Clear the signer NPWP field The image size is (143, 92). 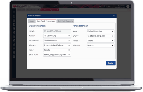click(113, 36)
